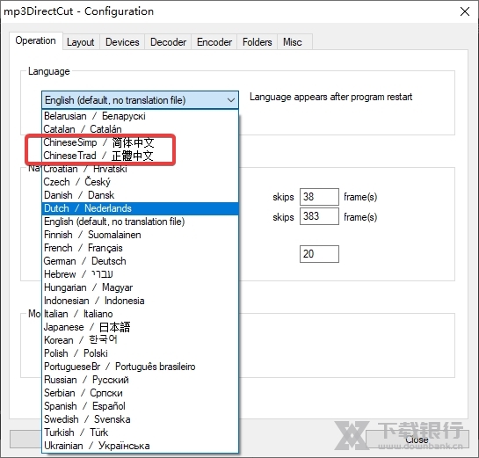Open the Decoder tab
This screenshot has width=479, height=458.
tap(168, 42)
